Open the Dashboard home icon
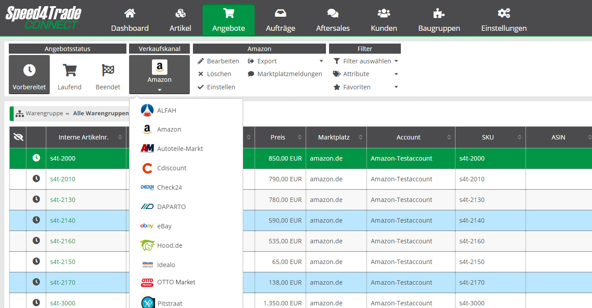Image resolution: width=592 pixels, height=308 pixels. [129, 13]
